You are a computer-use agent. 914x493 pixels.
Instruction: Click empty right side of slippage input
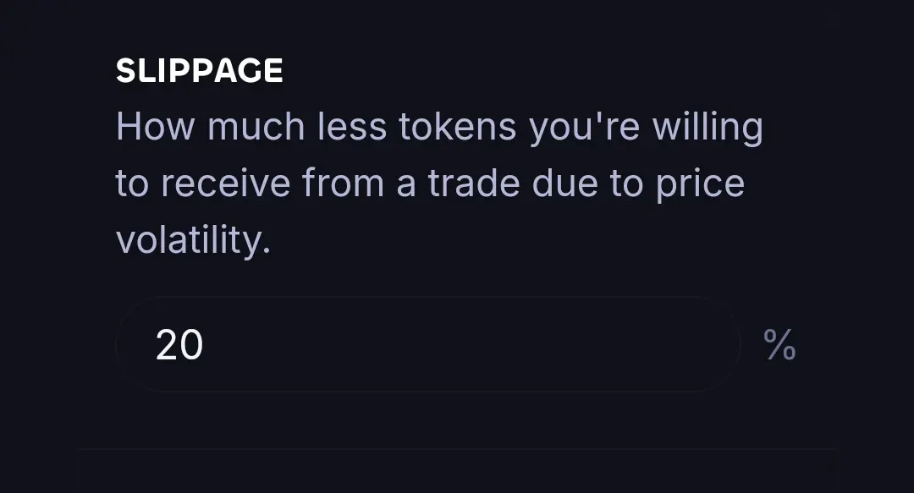click(x=525, y=344)
